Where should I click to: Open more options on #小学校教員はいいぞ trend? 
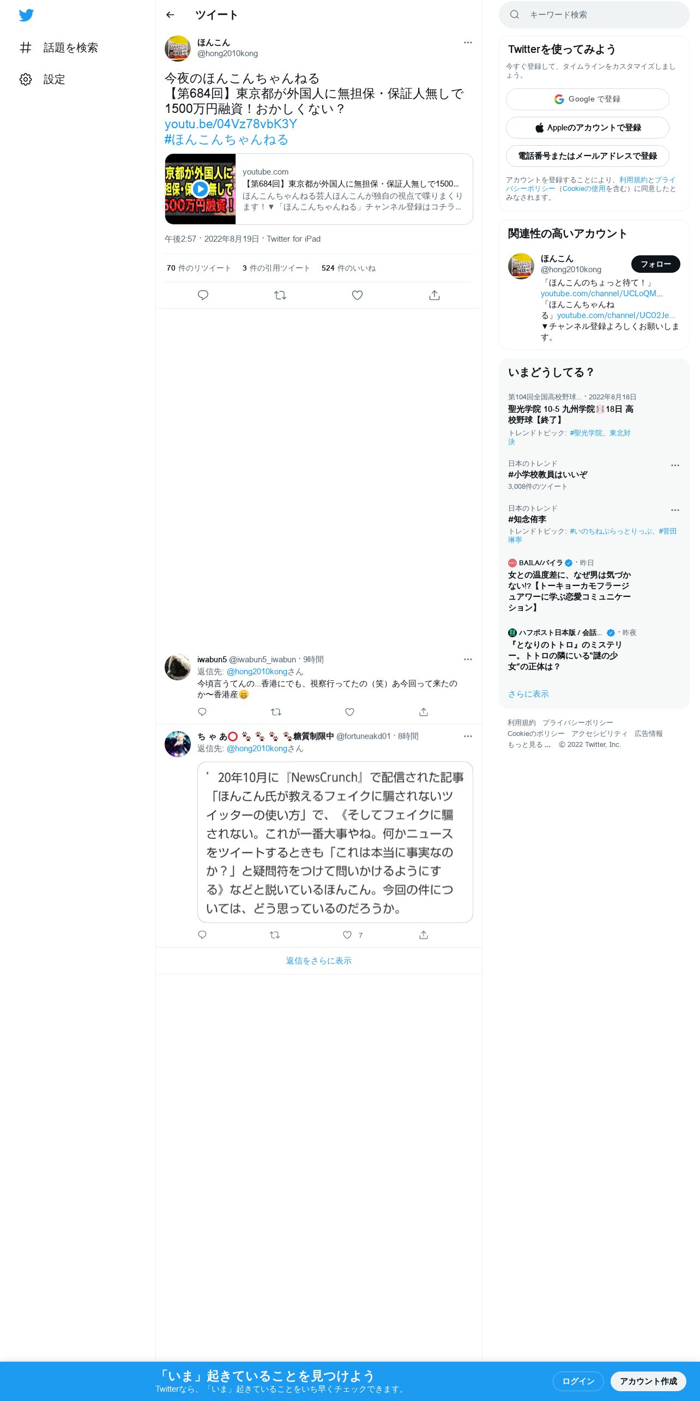675,465
